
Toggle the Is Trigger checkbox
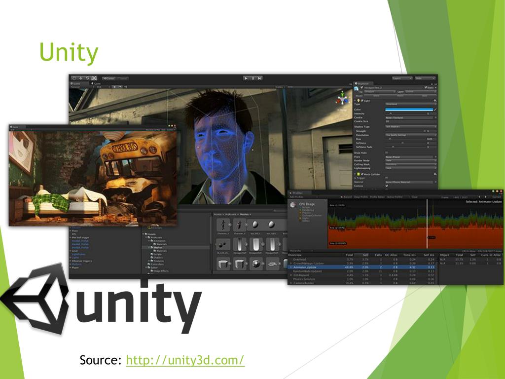tap(387, 178)
